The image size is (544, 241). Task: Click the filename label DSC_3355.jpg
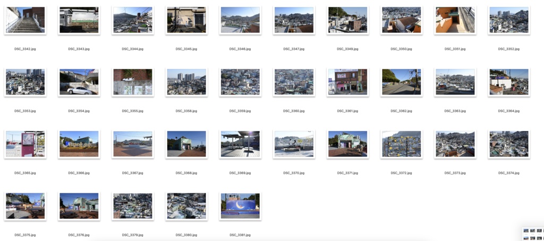coord(132,111)
